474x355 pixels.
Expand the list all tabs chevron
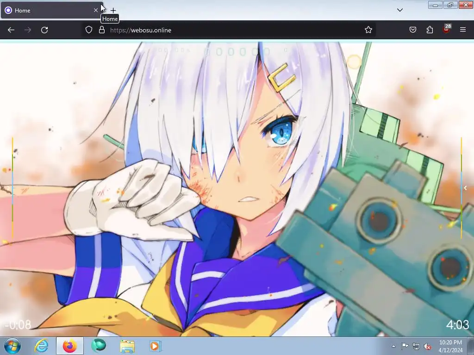click(x=400, y=10)
